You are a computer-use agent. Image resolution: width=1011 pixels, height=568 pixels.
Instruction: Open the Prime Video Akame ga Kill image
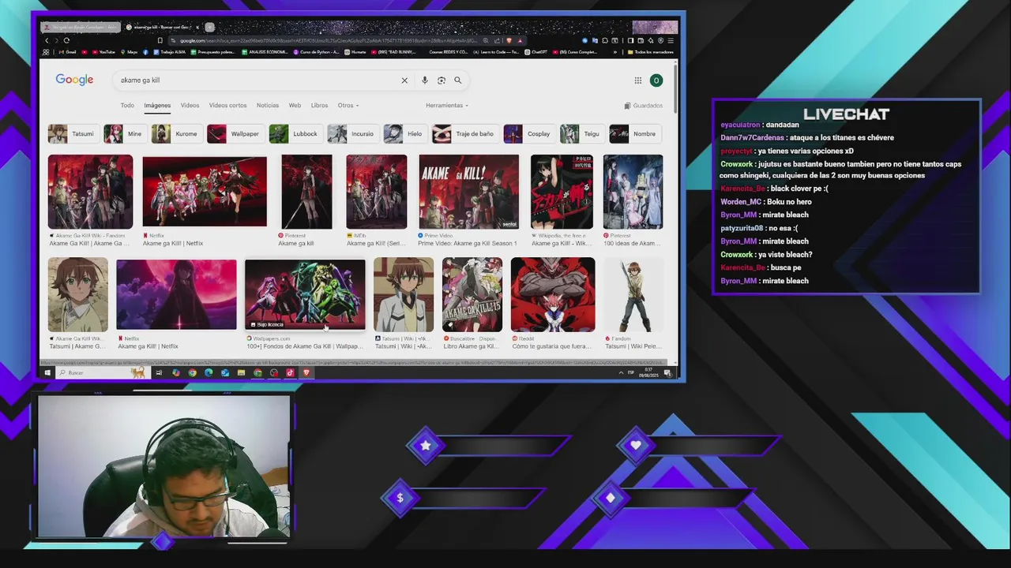pyautogui.click(x=468, y=192)
